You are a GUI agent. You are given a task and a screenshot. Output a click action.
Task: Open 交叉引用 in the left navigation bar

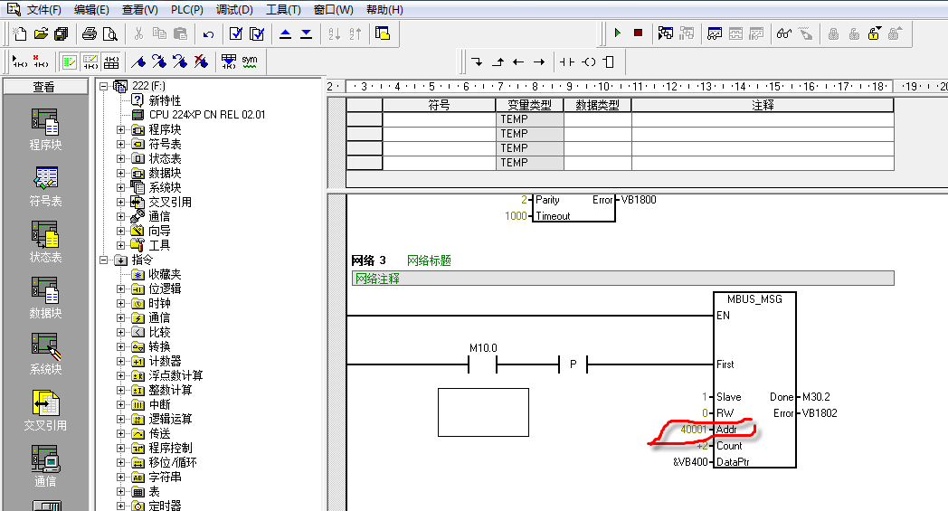pos(45,409)
